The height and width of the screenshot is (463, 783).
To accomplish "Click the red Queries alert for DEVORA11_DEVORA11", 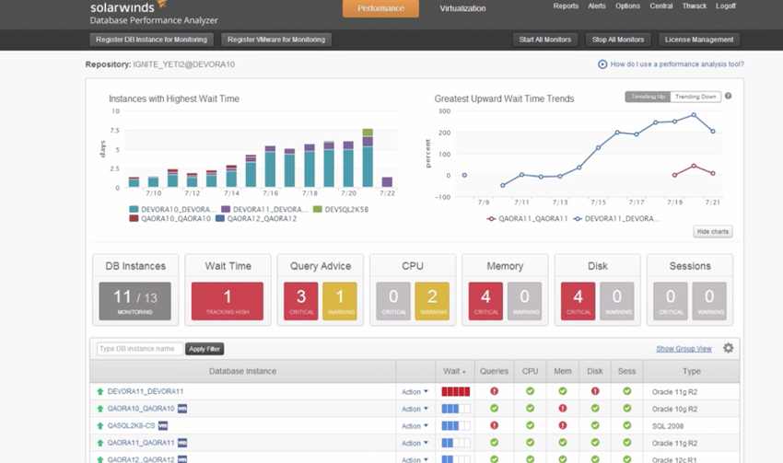I will click(494, 391).
